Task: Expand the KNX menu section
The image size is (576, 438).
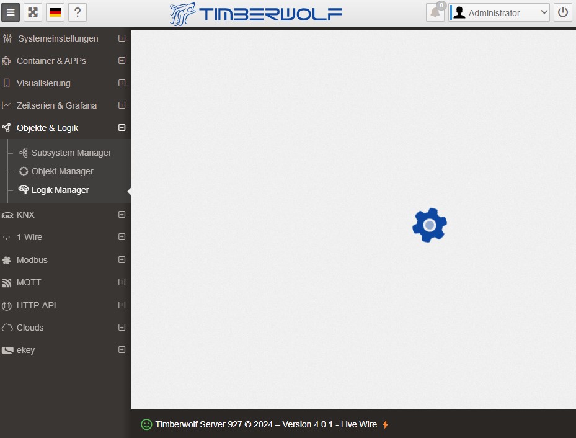Action: point(122,215)
